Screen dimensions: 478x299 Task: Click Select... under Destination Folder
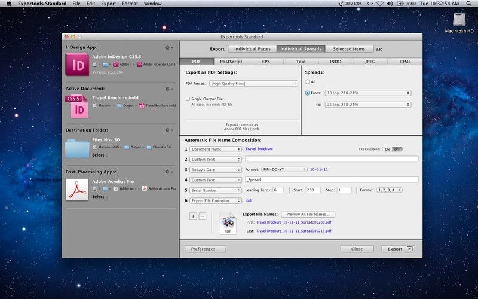[100, 155]
